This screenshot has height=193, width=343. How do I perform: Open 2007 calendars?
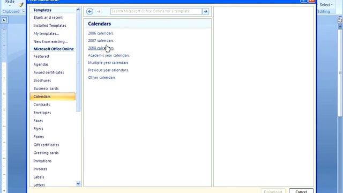tap(101, 41)
